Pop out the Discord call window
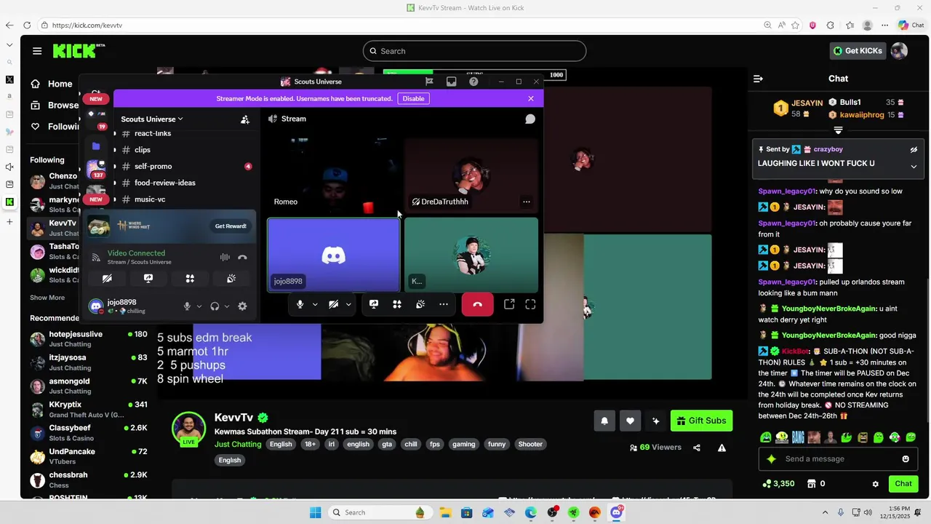This screenshot has width=931, height=524. (509, 304)
